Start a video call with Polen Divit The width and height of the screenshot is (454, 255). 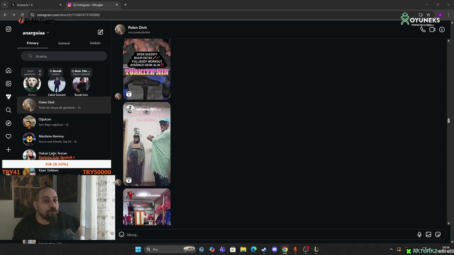[432, 29]
